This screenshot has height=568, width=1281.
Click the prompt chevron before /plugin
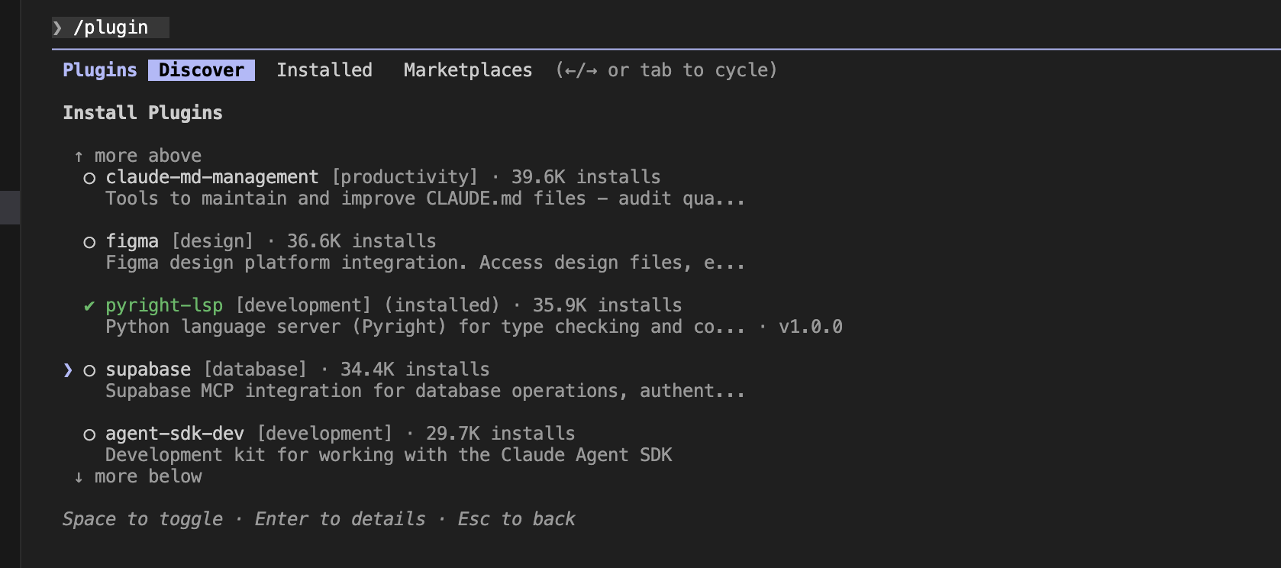pyautogui.click(x=57, y=28)
